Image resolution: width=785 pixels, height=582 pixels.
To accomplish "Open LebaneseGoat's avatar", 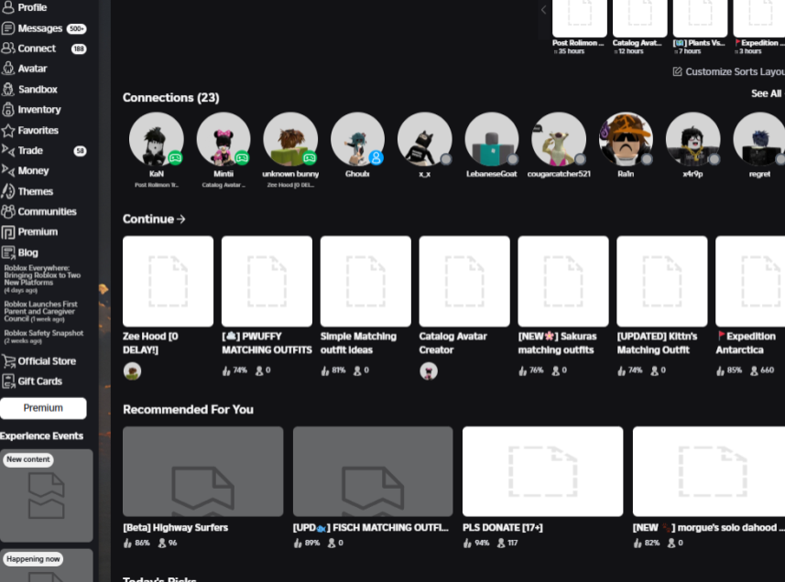I will click(492, 139).
